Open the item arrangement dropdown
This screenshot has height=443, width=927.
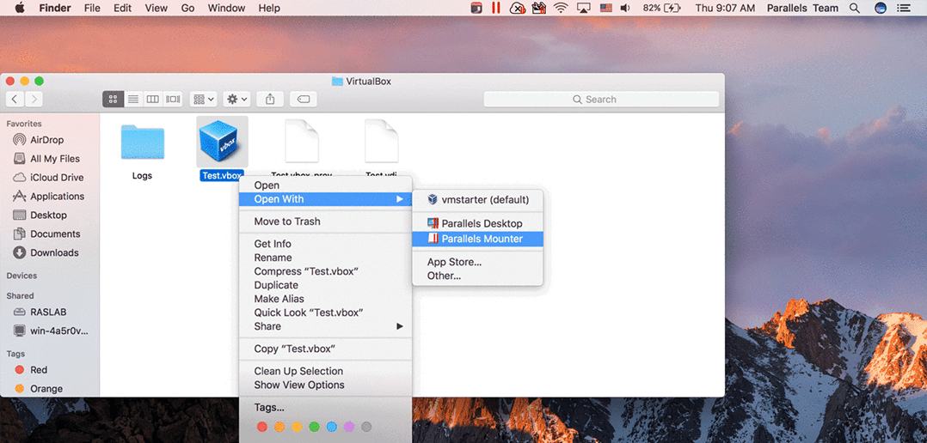[x=204, y=99]
